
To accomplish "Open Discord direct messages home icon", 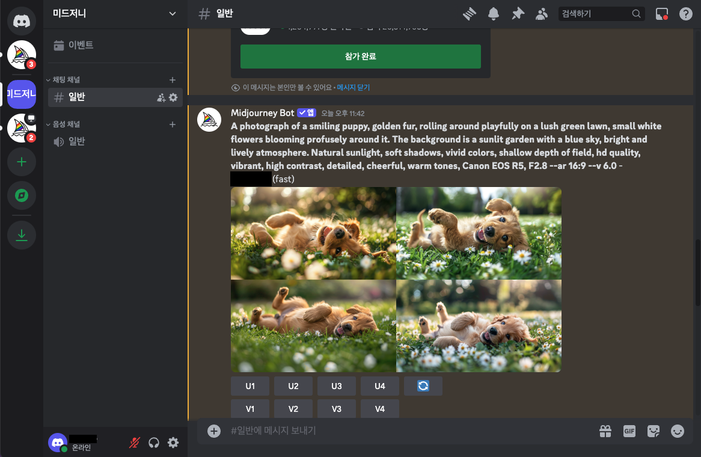I will pyautogui.click(x=22, y=21).
